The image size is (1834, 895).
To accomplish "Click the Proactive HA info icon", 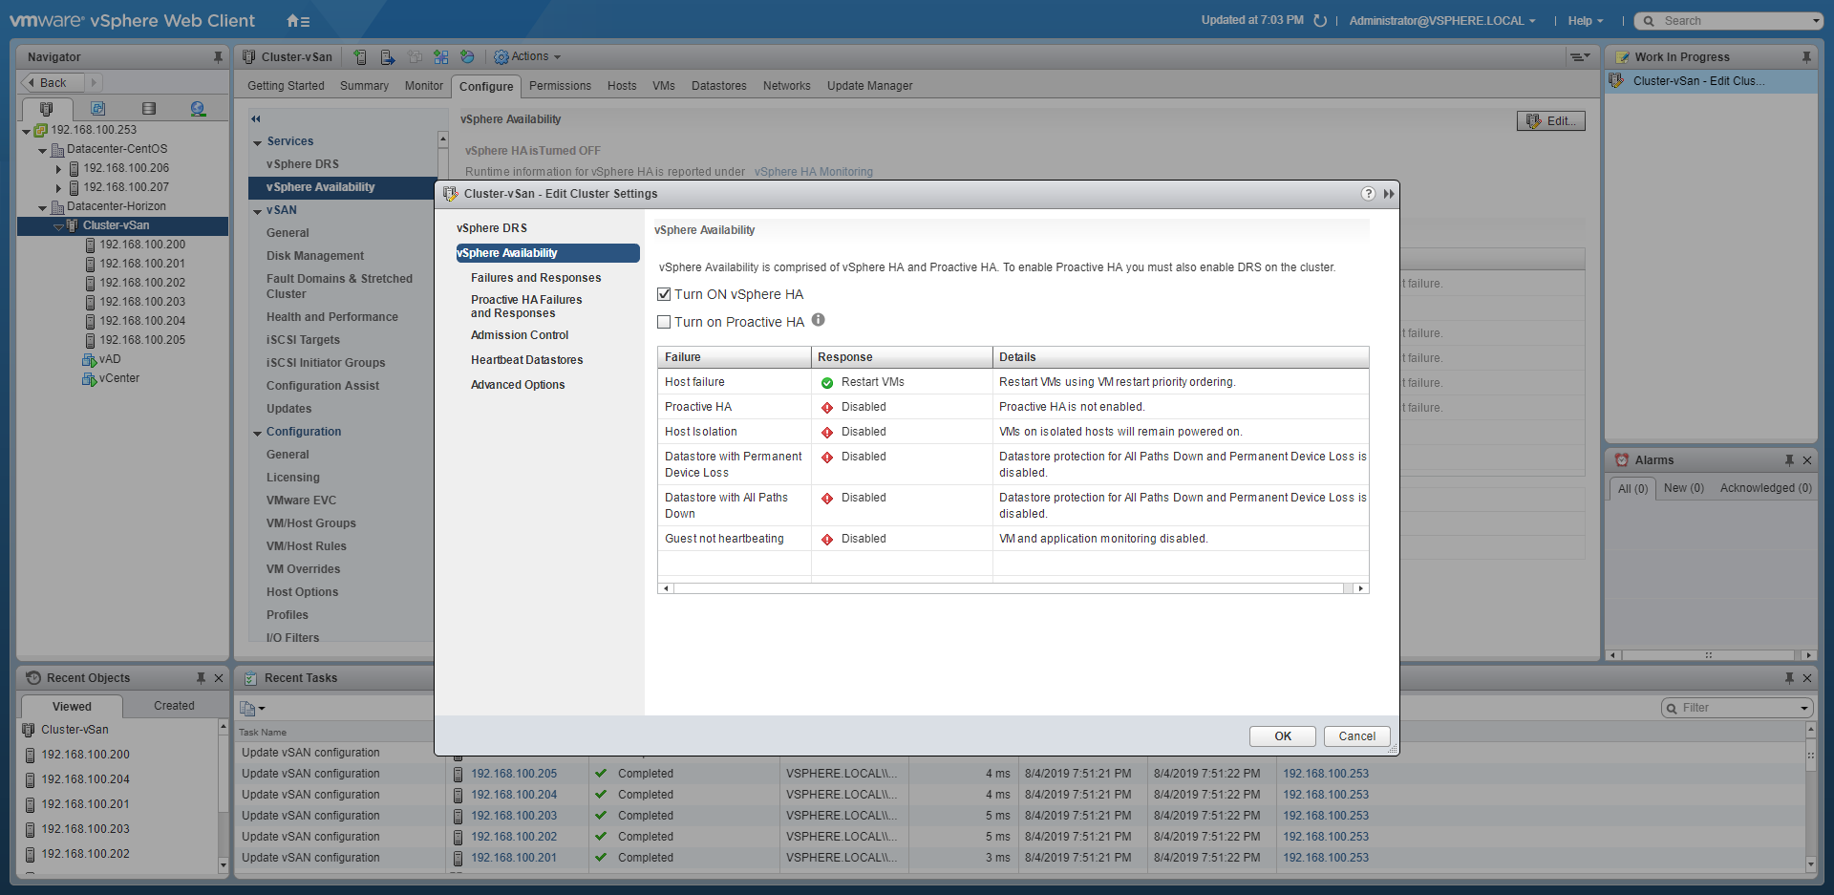I will [819, 321].
